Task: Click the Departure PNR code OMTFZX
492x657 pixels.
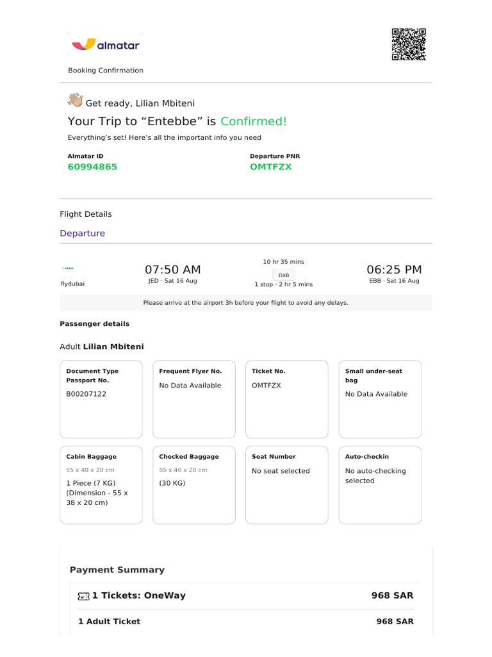Action: [x=271, y=167]
